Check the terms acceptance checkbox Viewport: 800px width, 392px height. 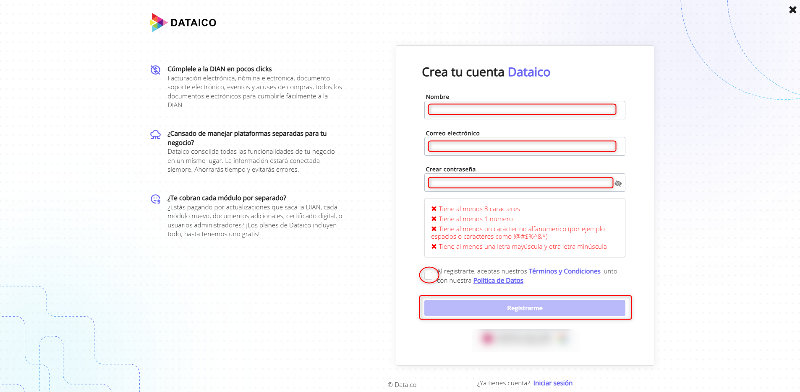429,275
